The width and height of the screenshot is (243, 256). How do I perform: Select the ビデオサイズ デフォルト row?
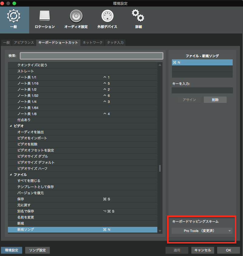point(83,163)
